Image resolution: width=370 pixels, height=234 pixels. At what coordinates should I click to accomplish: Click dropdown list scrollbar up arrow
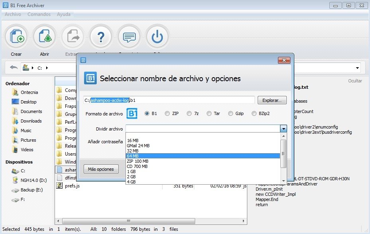284,136
